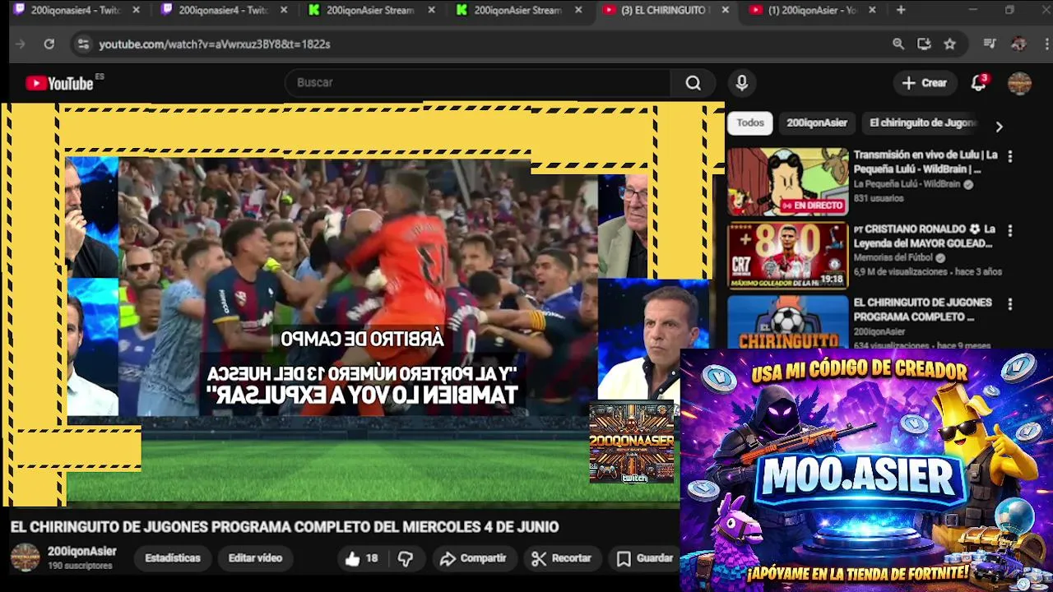Bookmark this page with the star icon
The width and height of the screenshot is (1053, 592).
(x=949, y=44)
